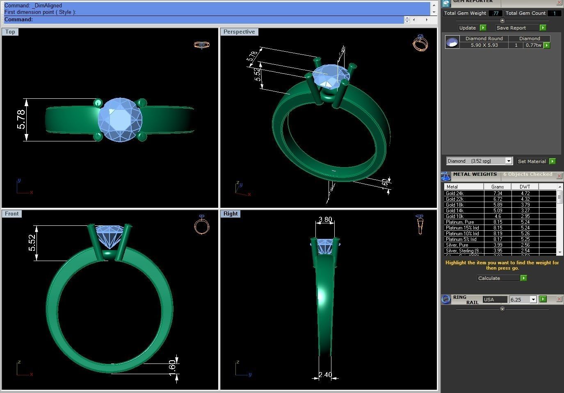
Task: Click the 5.78 dimension in Top viewport
Action: point(21,119)
